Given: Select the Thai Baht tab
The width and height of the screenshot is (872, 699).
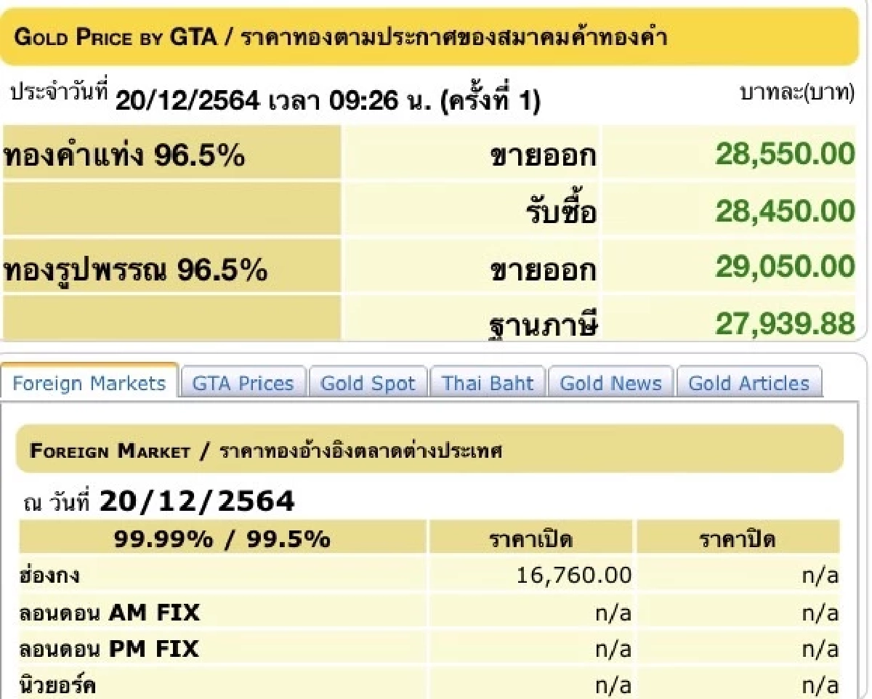Looking at the screenshot, I should pos(488,383).
